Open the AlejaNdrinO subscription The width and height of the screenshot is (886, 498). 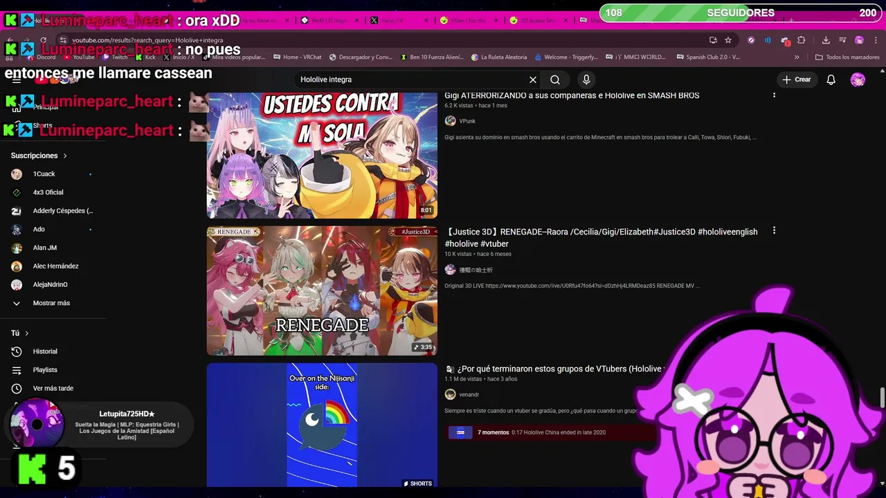tap(52, 284)
